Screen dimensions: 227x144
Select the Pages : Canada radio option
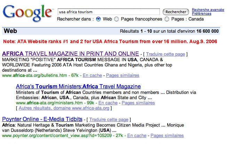167,19
